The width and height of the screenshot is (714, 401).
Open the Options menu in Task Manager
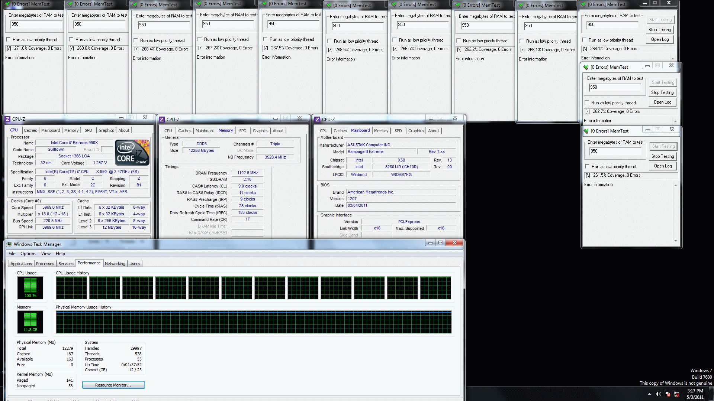pos(28,254)
